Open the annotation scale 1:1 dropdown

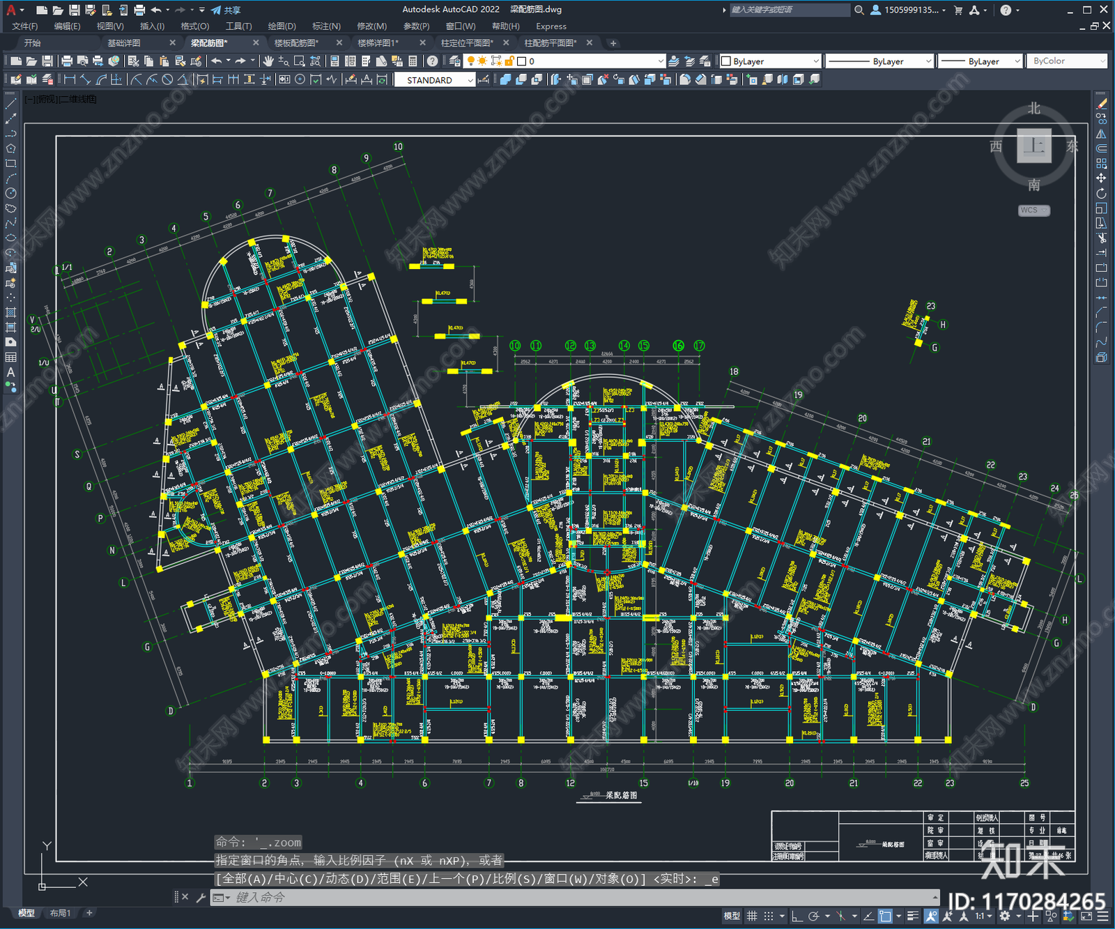coord(983,916)
